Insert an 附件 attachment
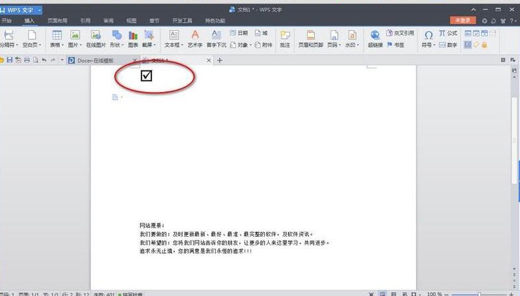Image resolution: width=520 pixels, height=296 pixels. [x=264, y=45]
